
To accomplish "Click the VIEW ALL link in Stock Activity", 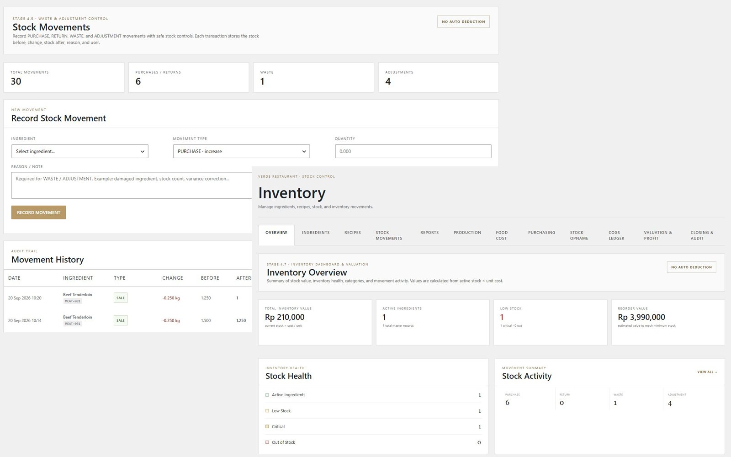I will (x=707, y=372).
